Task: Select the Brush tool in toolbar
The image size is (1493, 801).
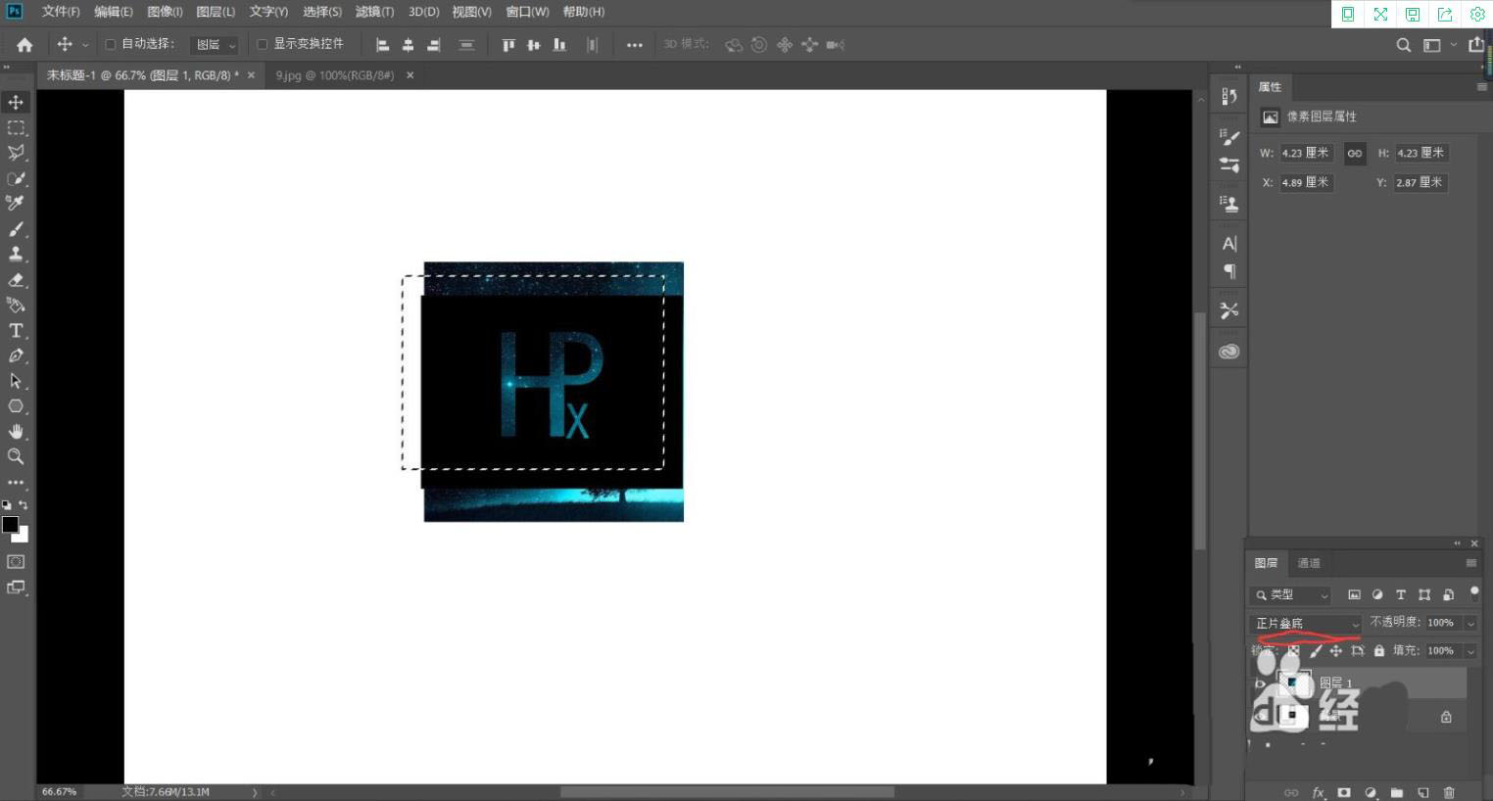Action: coord(16,229)
